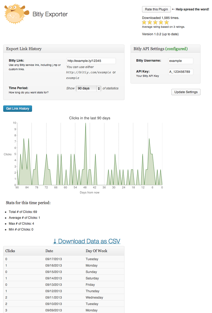This screenshot has width=212, height=313.
Task: Click the Stats for this time period heading
Action: pos(28,203)
